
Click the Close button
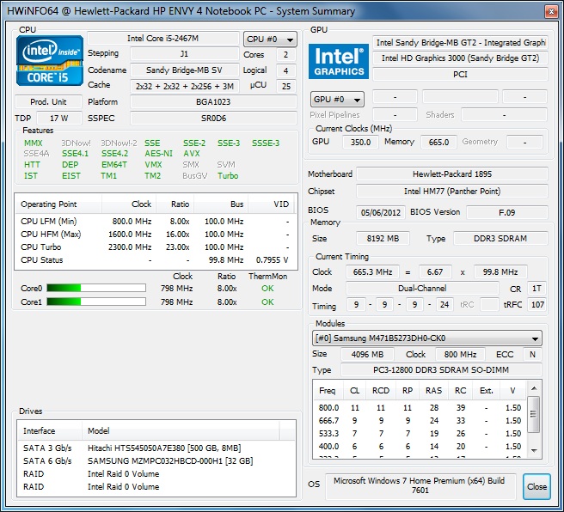click(536, 486)
